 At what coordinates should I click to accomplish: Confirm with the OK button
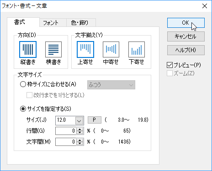pyautogui.click(x=186, y=23)
